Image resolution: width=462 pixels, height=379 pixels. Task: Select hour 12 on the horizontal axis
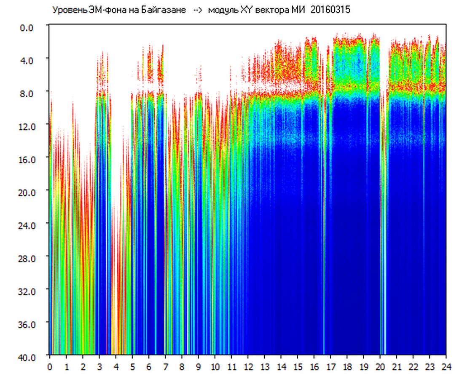coord(248,367)
